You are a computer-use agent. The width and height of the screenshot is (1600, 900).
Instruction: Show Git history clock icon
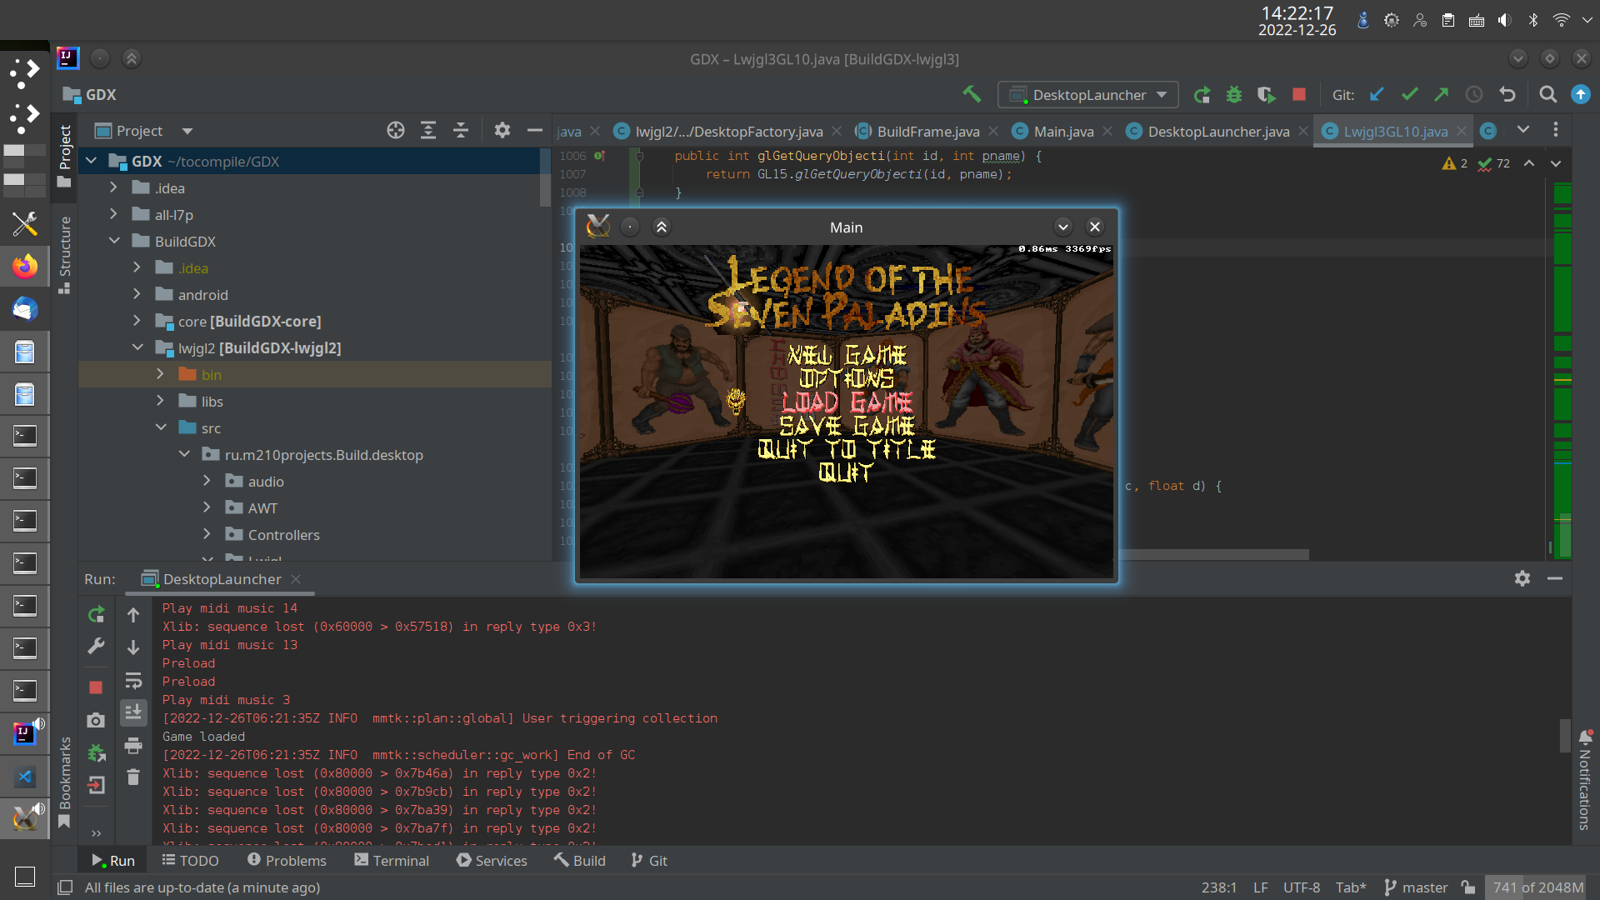pos(1474,95)
